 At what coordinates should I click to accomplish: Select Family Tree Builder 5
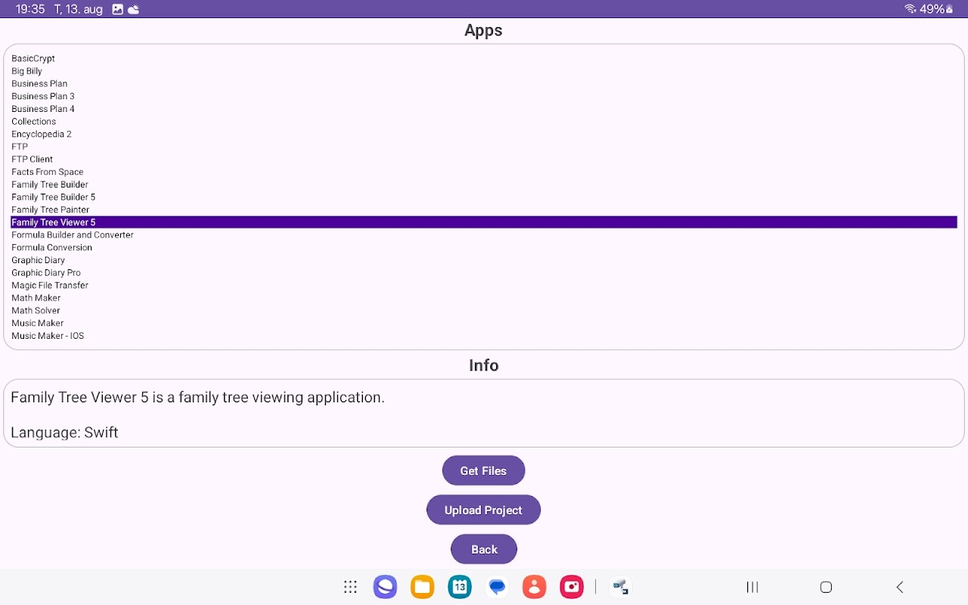pyautogui.click(x=484, y=197)
